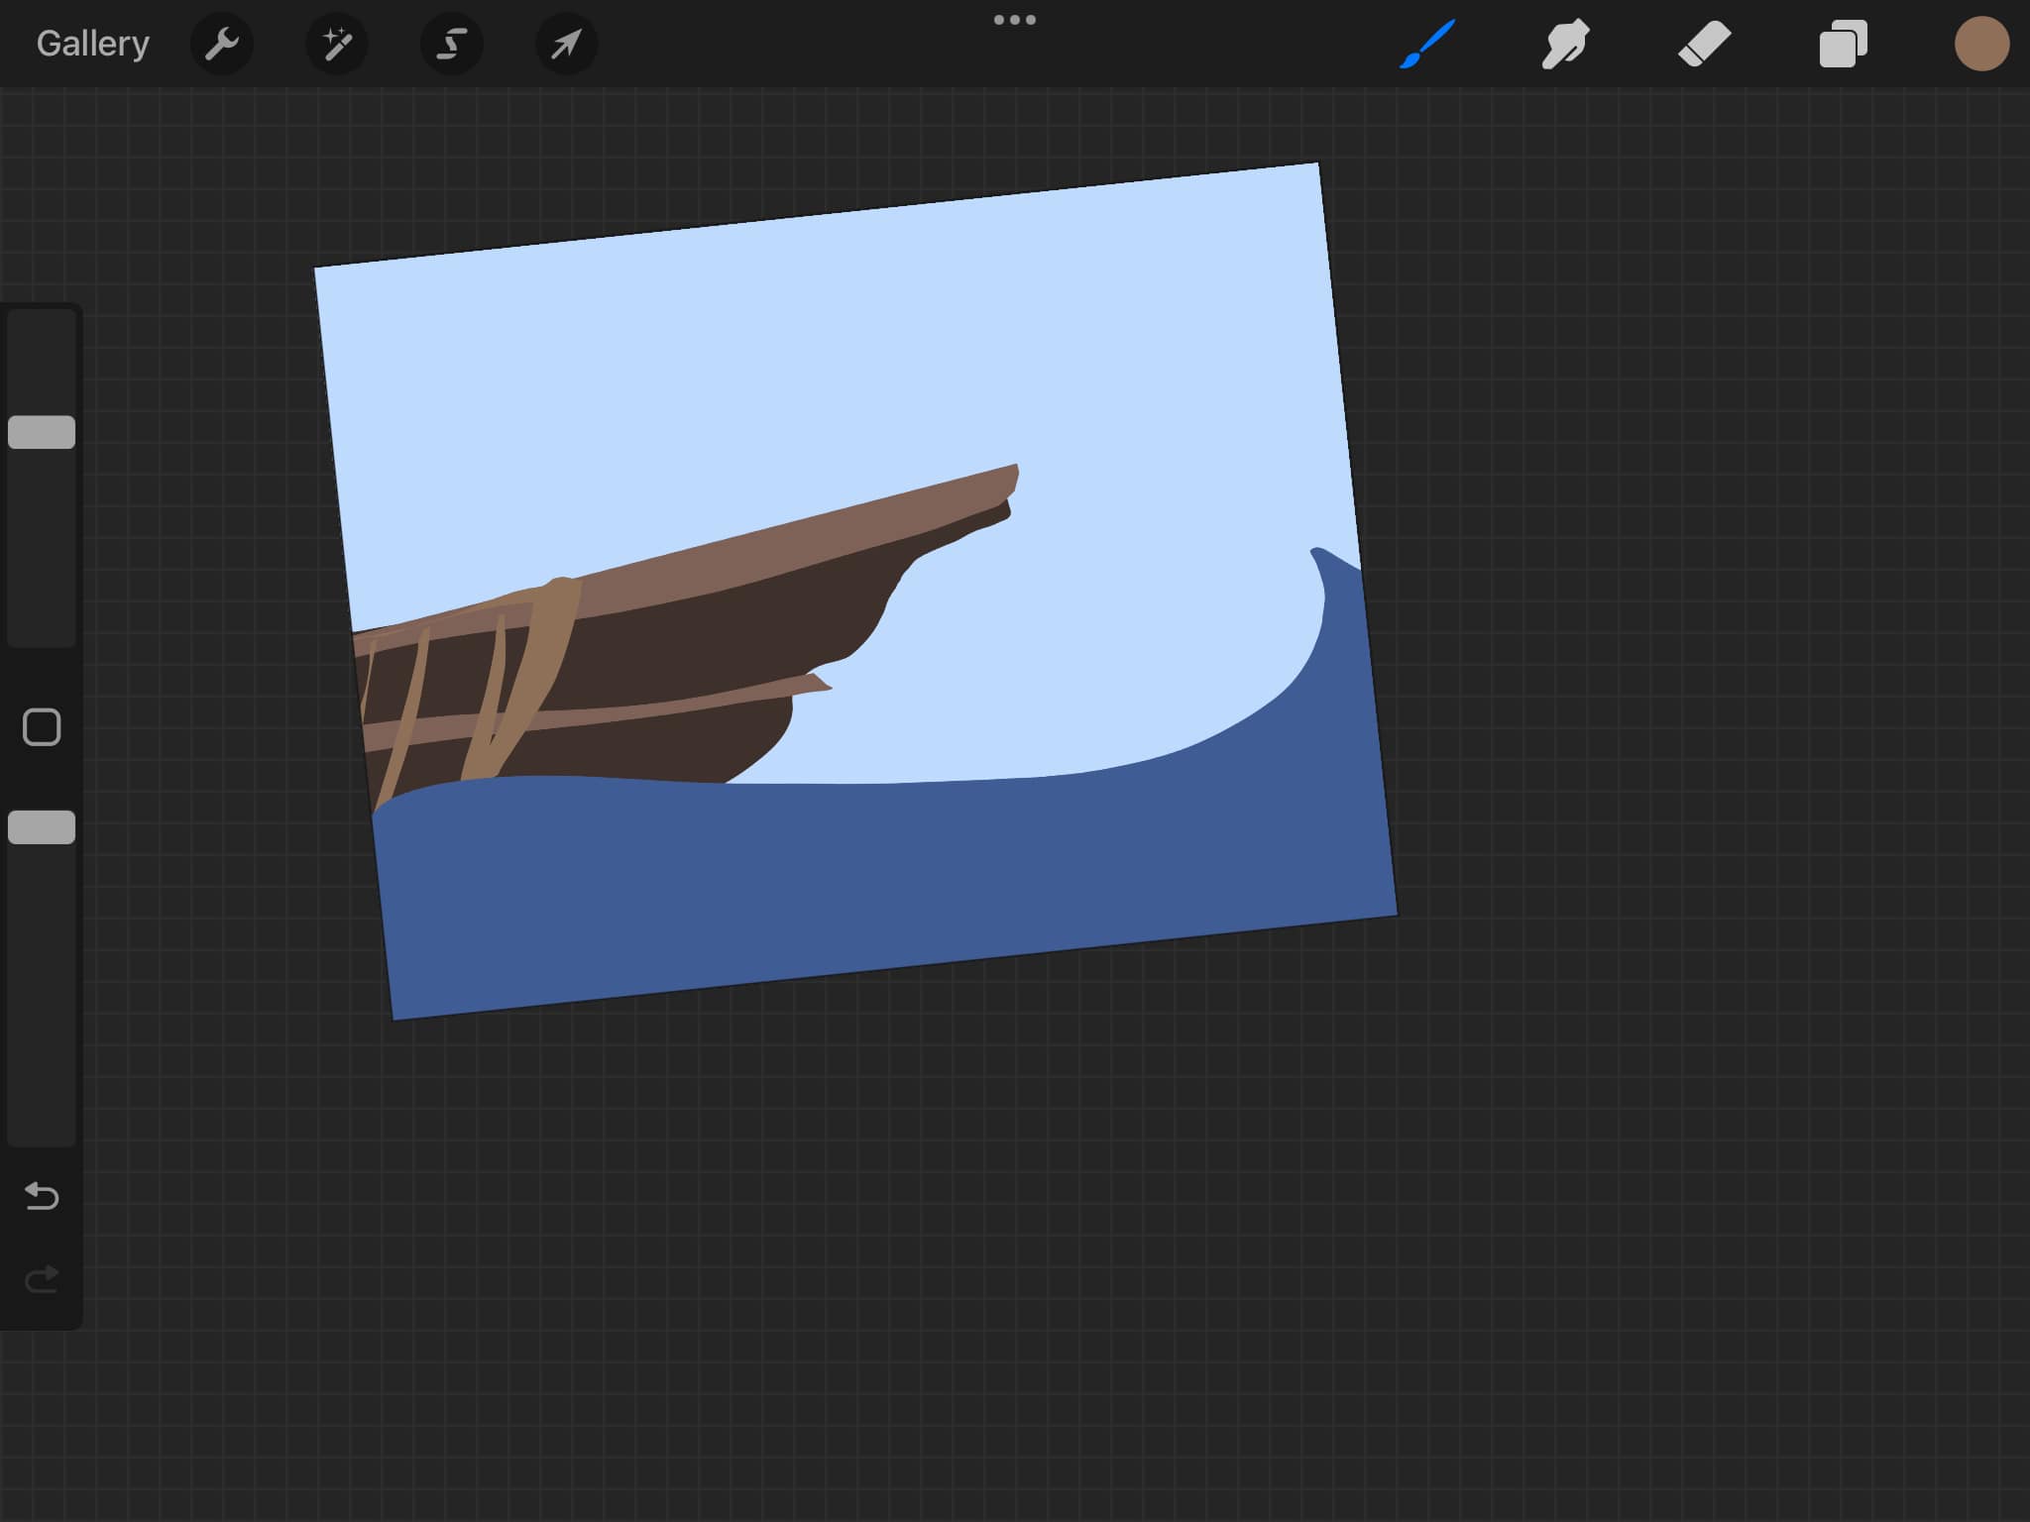Open the Adjustments magic wand menu
This screenshot has width=2030, height=1522.
click(x=337, y=44)
